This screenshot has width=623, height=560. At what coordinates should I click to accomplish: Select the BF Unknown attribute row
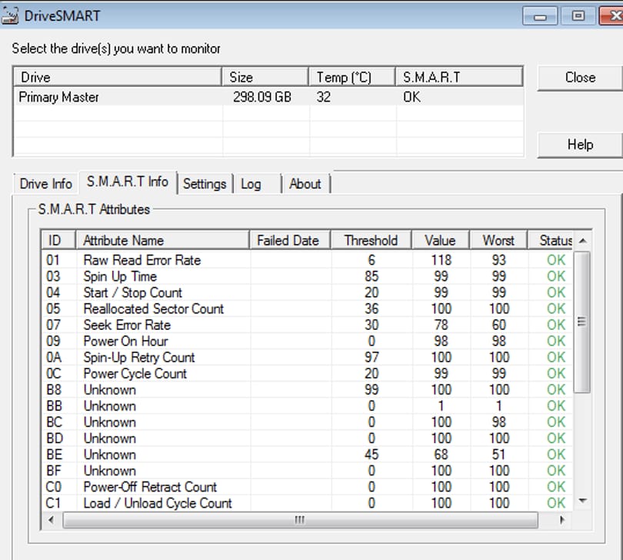point(307,471)
